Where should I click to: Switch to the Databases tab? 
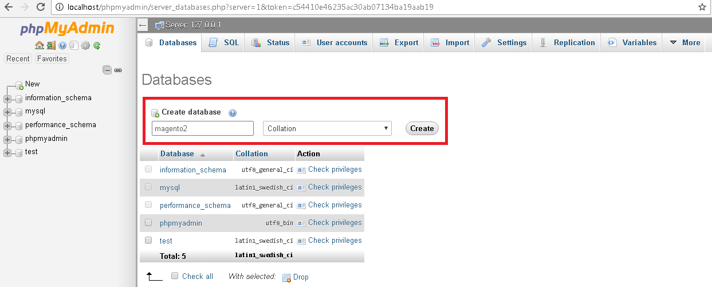click(170, 43)
